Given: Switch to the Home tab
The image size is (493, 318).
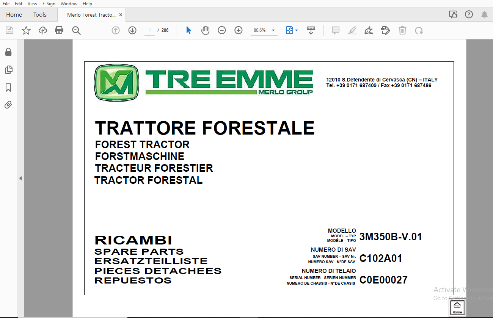Looking at the screenshot, I should 14,15.
